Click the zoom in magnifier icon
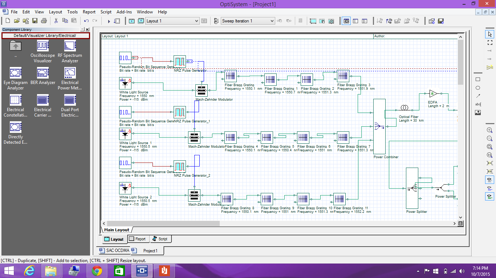The image size is (496, 278). coord(489,130)
